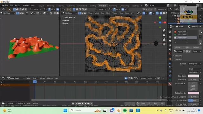Open the File menu
The image size is (203, 114).
6,5
